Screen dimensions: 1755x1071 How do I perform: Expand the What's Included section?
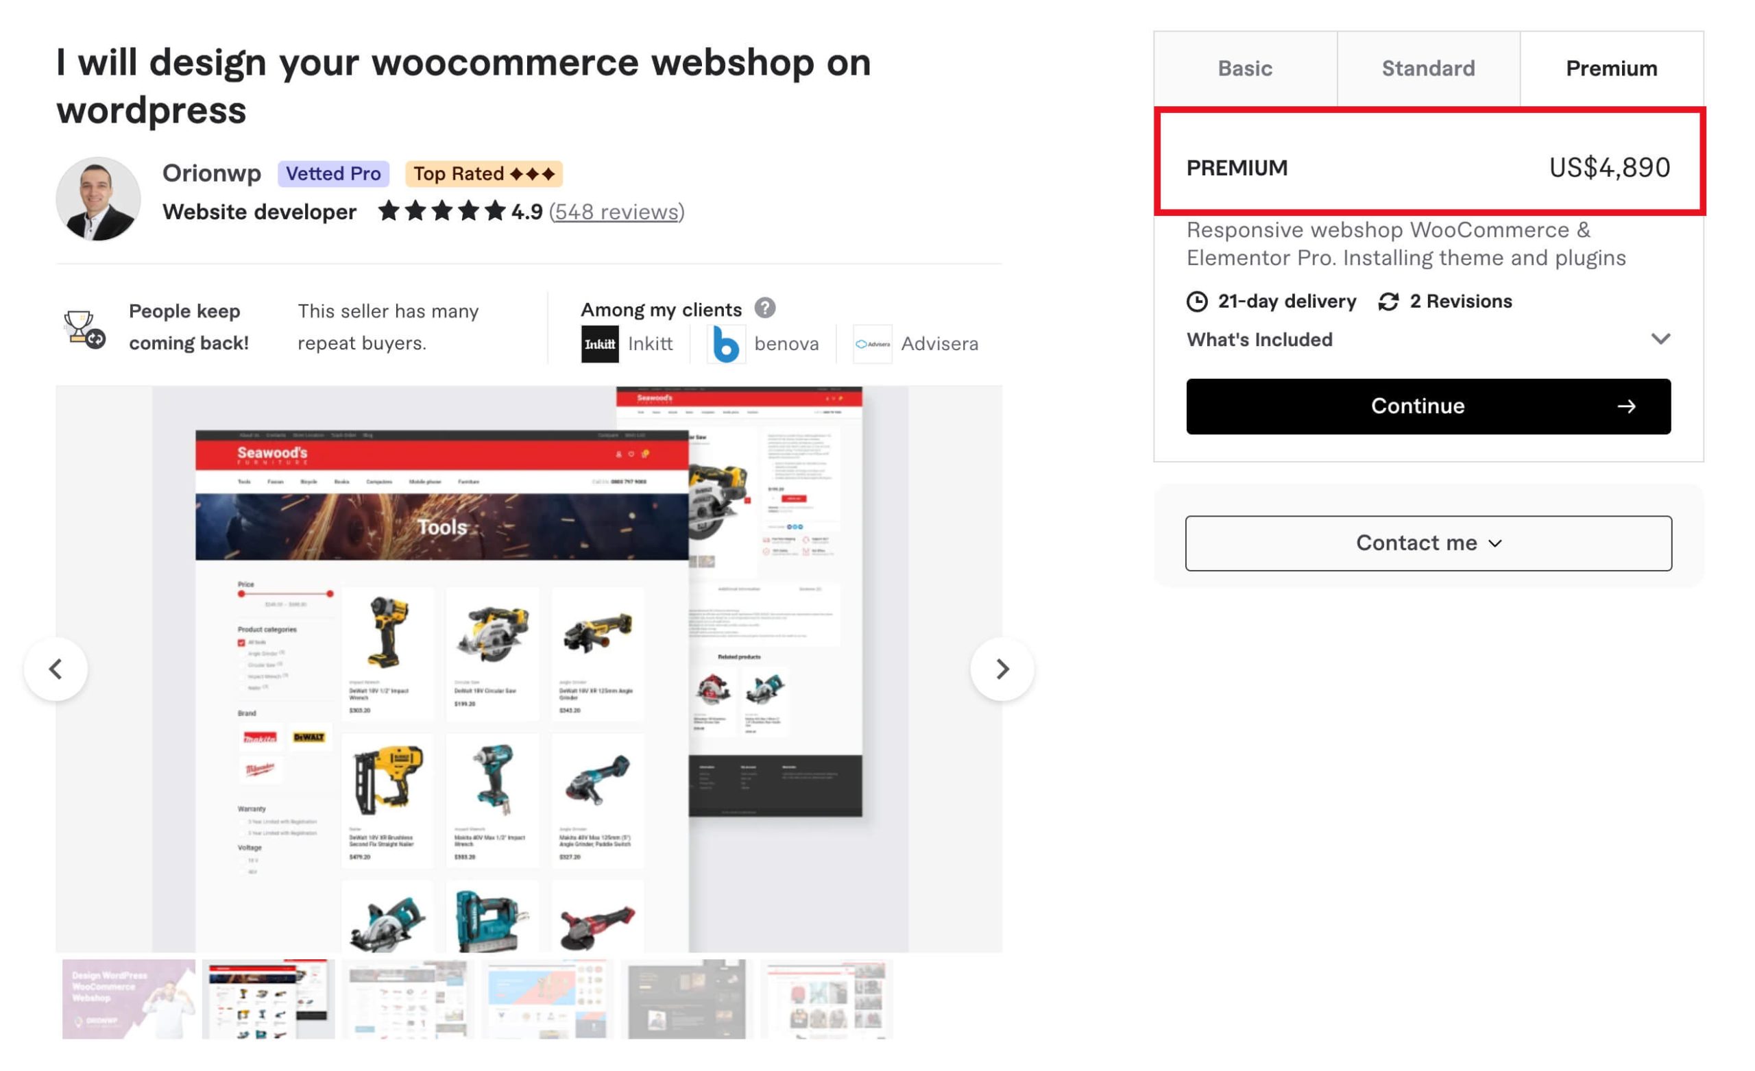[1428, 340]
